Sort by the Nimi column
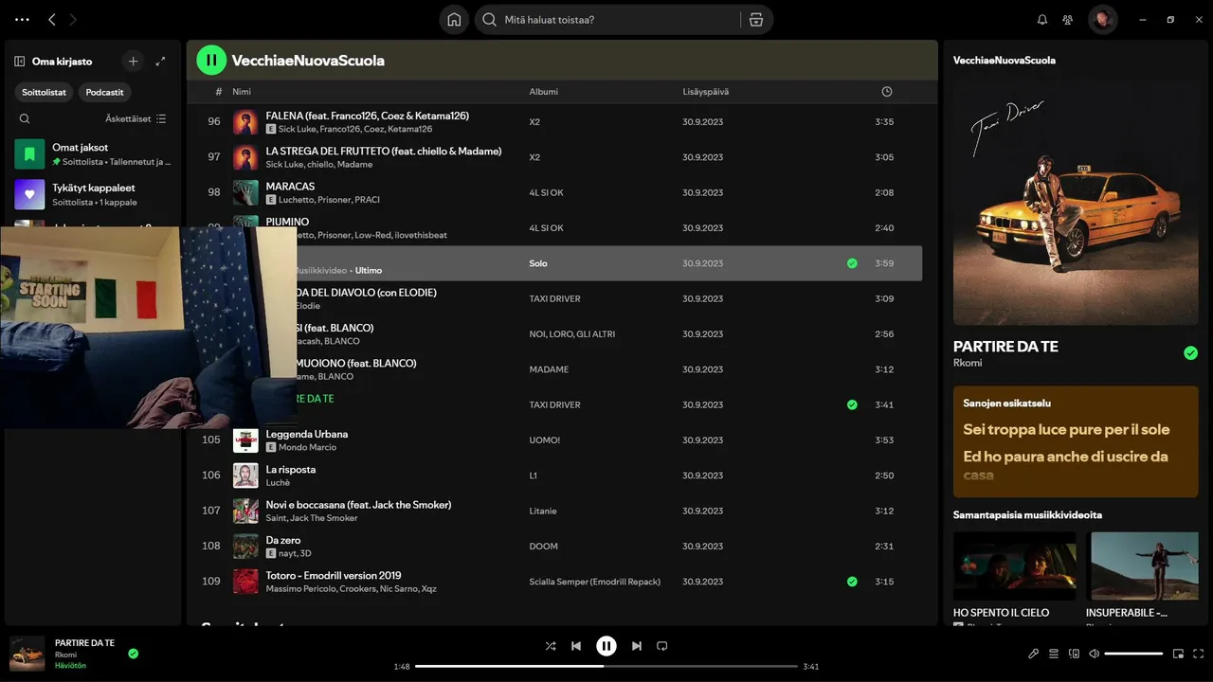This screenshot has width=1213, height=682. pyautogui.click(x=242, y=92)
